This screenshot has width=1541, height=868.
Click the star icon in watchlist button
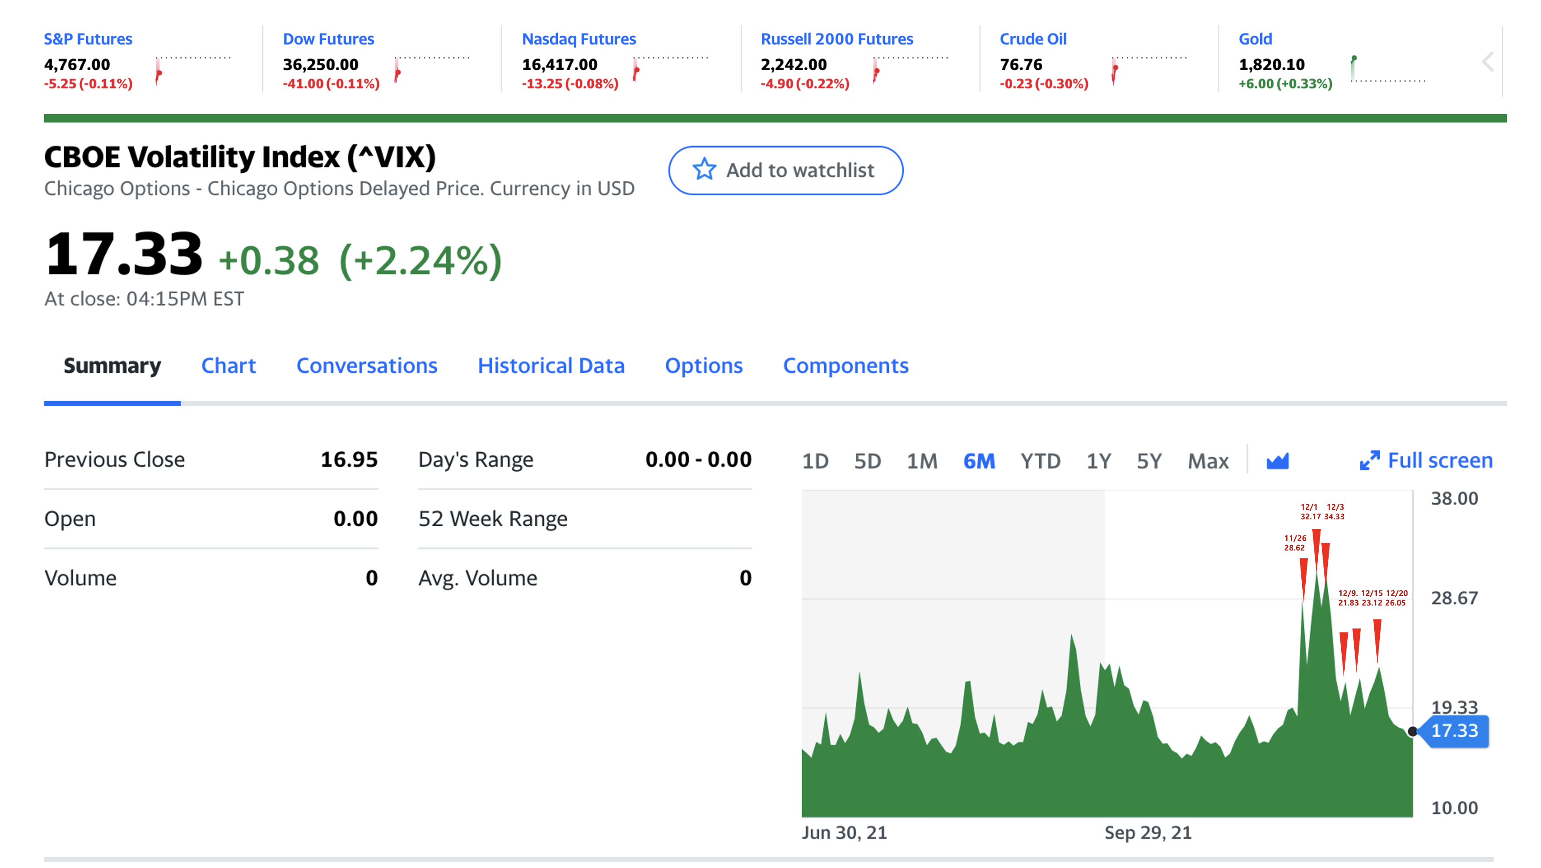coord(704,170)
